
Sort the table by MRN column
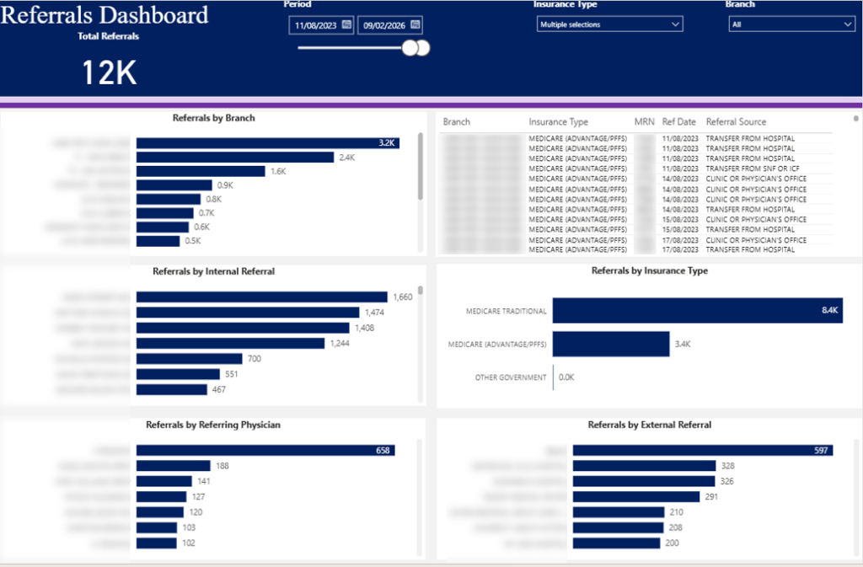(644, 120)
